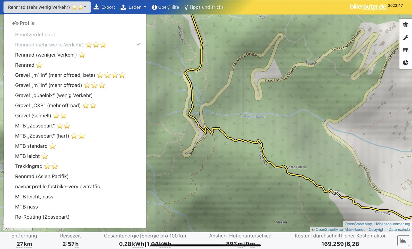Open the table data icon
This screenshot has height=249, width=412.
click(x=406, y=50)
